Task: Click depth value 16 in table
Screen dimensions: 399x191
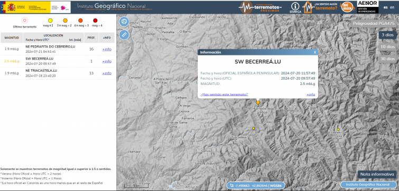Action: tap(91, 49)
